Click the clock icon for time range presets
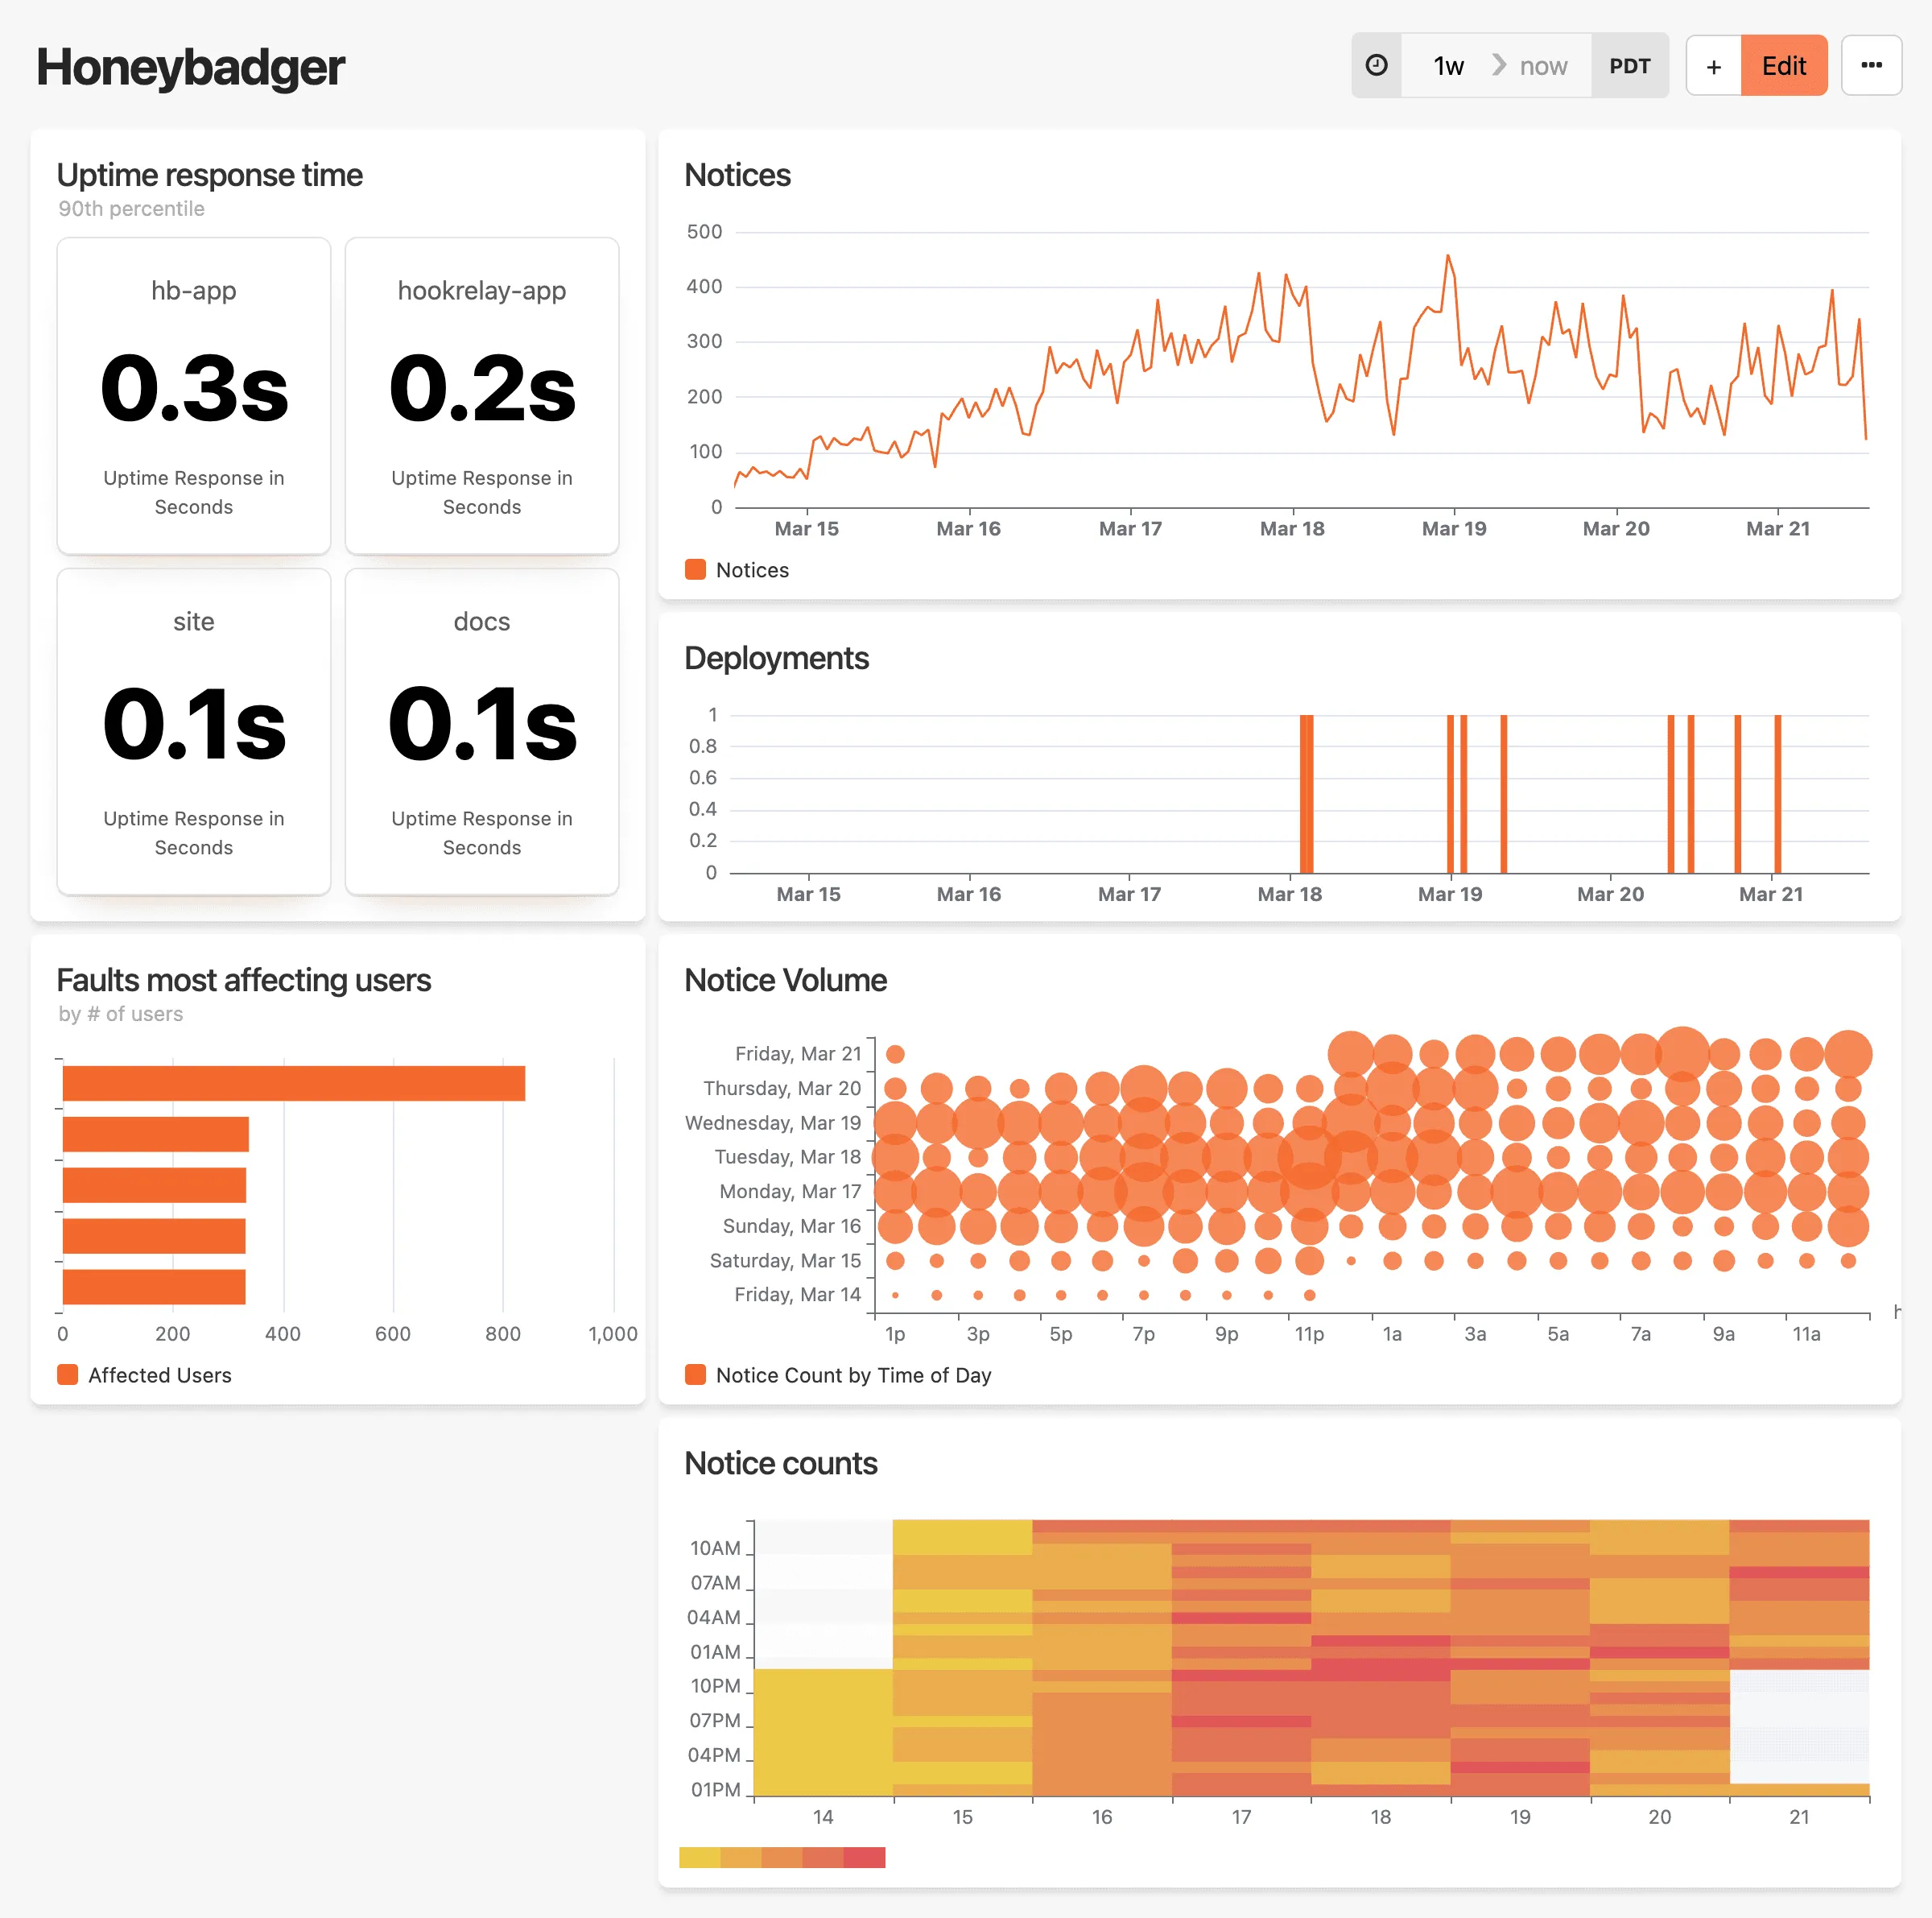This screenshot has height=1918, width=1932. tap(1377, 65)
